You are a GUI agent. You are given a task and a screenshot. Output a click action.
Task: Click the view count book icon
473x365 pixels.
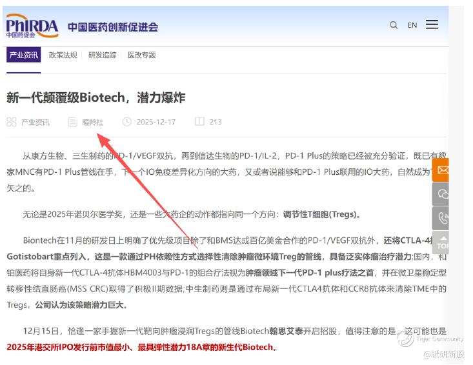199,121
